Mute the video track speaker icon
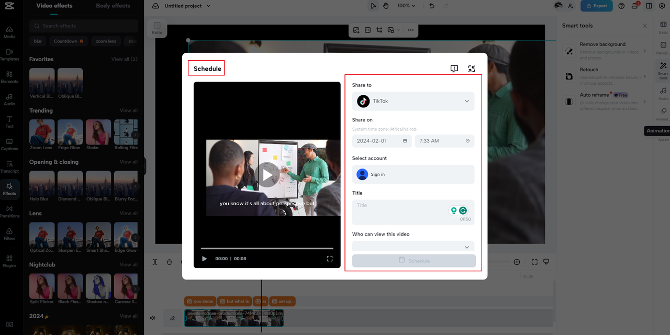 click(x=153, y=318)
